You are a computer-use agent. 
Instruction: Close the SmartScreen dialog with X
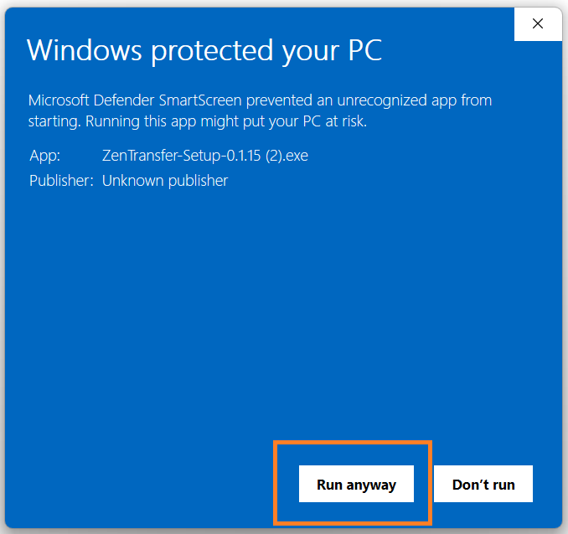point(537,23)
